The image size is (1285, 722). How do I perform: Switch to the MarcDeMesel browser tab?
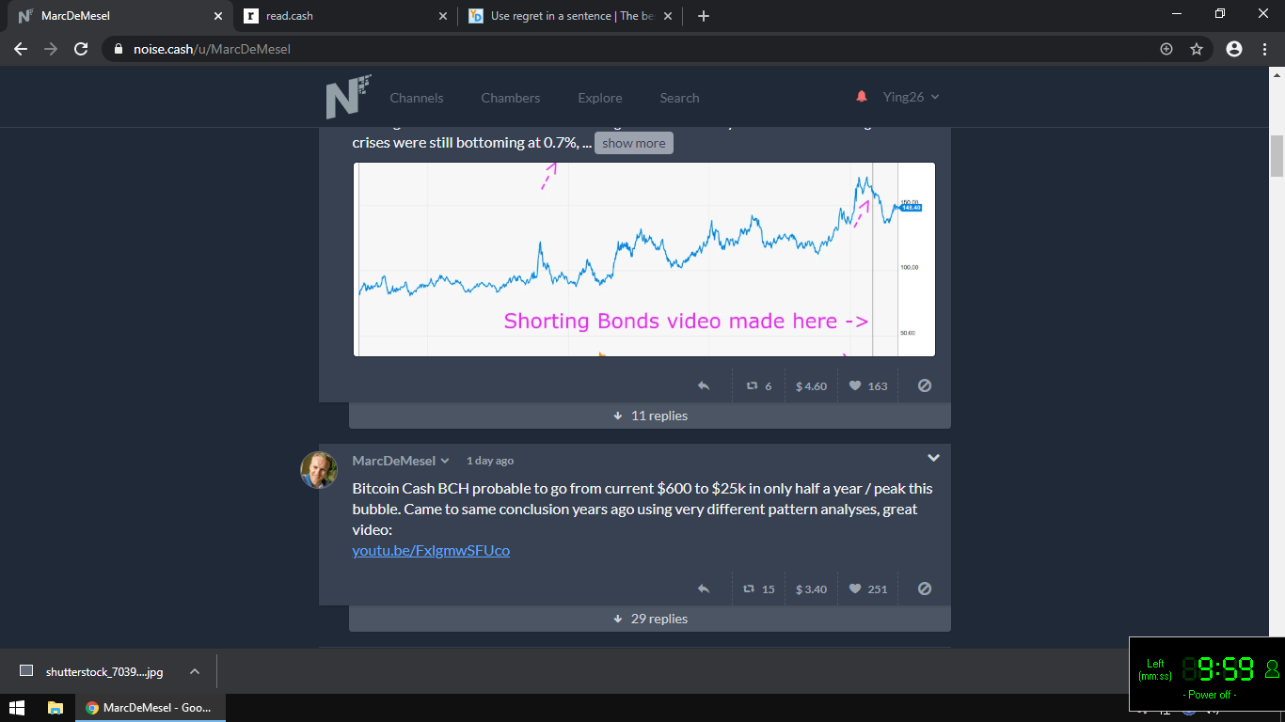point(120,16)
